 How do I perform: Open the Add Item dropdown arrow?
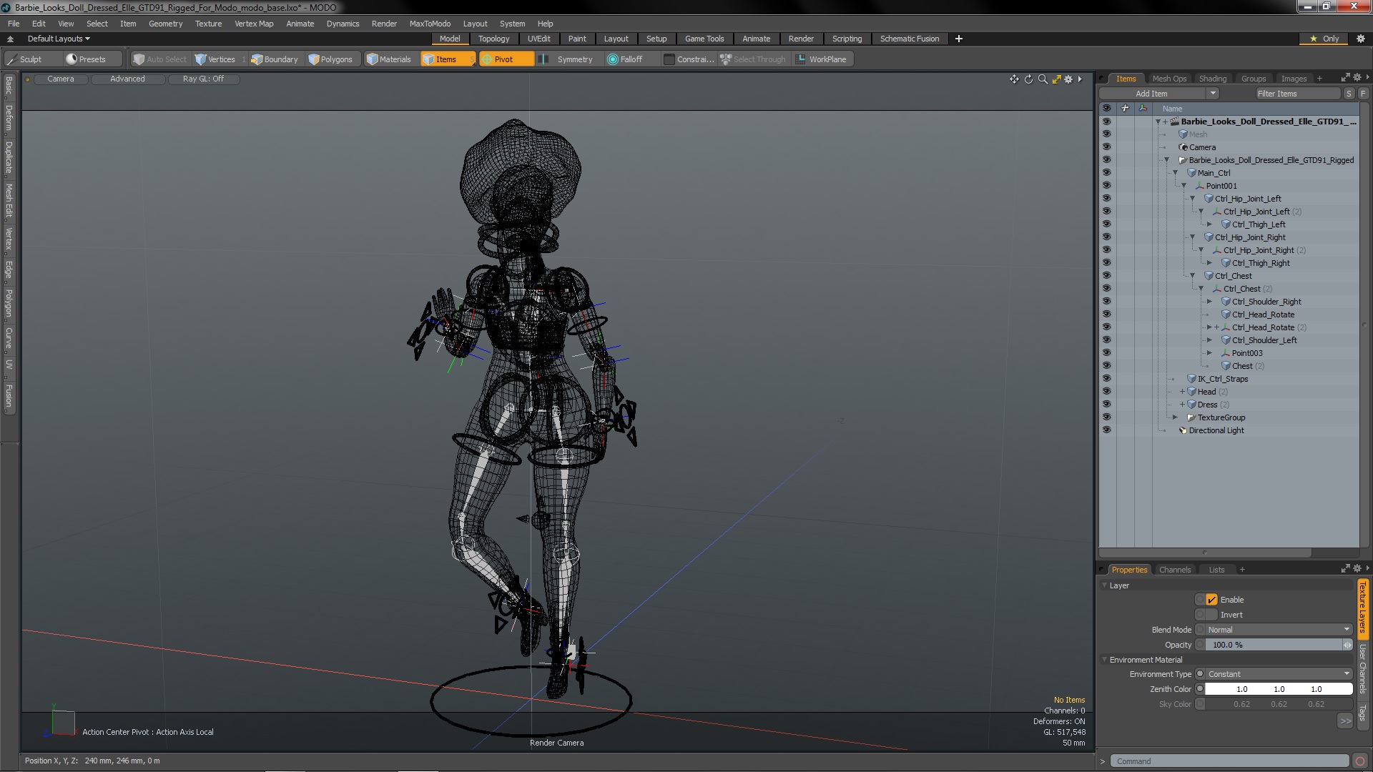coord(1212,94)
